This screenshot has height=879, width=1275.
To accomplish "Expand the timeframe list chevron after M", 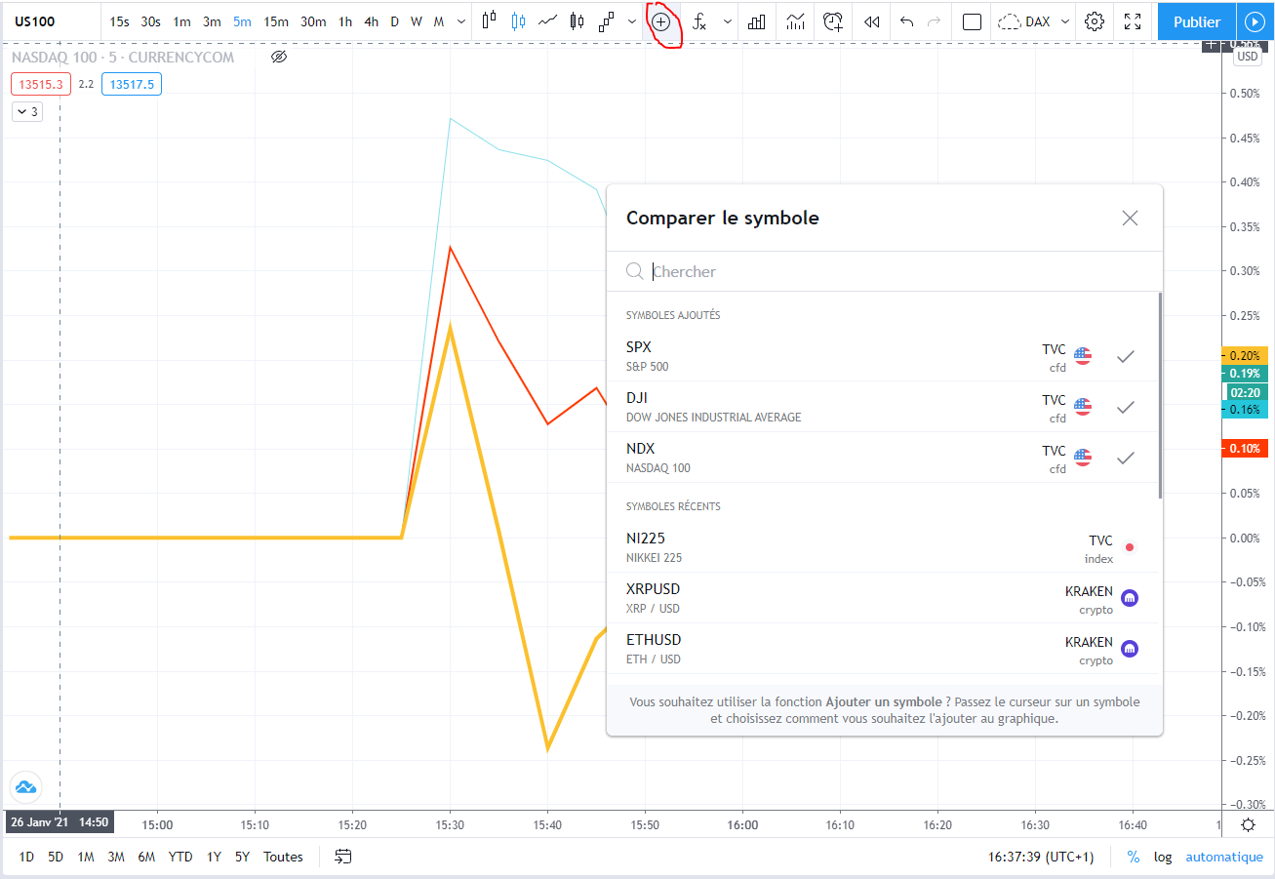I will click(460, 21).
